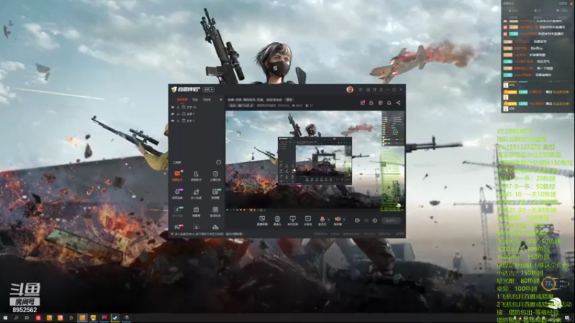This screenshot has height=323, width=575.
Task: Click the nested preview window thumbnail
Action: pyautogui.click(x=315, y=160)
